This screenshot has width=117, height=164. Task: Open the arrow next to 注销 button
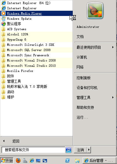tap(89, 150)
